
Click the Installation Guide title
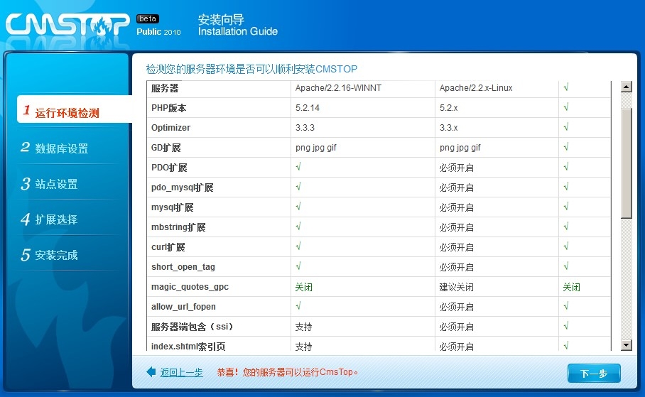pos(238,31)
